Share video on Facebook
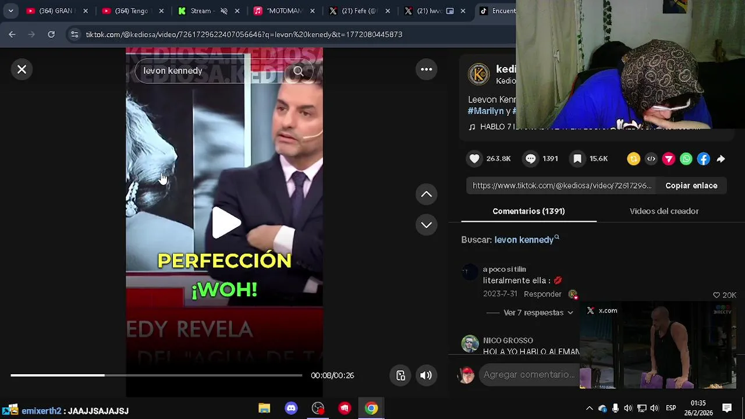Screen dimensions: 745x419 click(703, 158)
